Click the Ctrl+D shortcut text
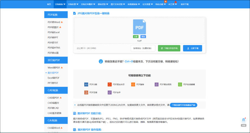 129,61
